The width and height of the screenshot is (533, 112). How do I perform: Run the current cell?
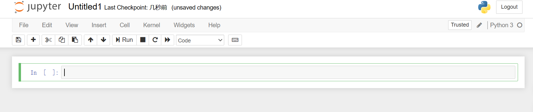124,40
